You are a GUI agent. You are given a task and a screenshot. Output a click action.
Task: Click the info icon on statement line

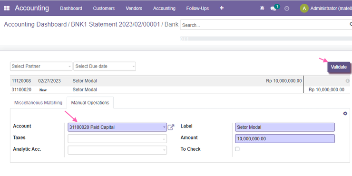pyautogui.click(x=348, y=81)
